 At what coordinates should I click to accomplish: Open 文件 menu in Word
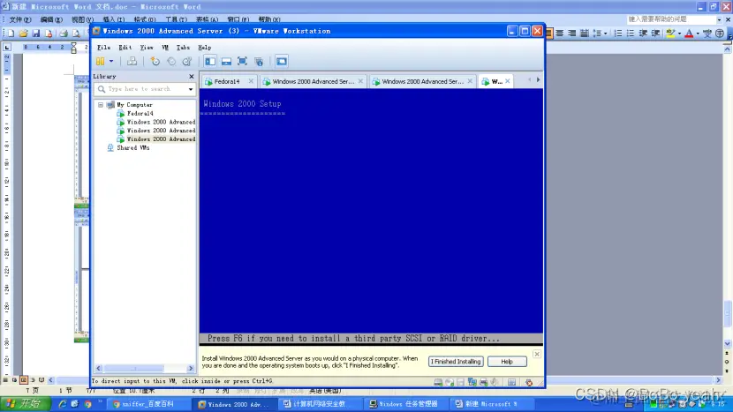tap(20, 19)
